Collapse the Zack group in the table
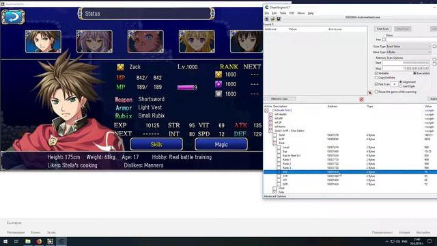The image size is (437, 246). 274,143
